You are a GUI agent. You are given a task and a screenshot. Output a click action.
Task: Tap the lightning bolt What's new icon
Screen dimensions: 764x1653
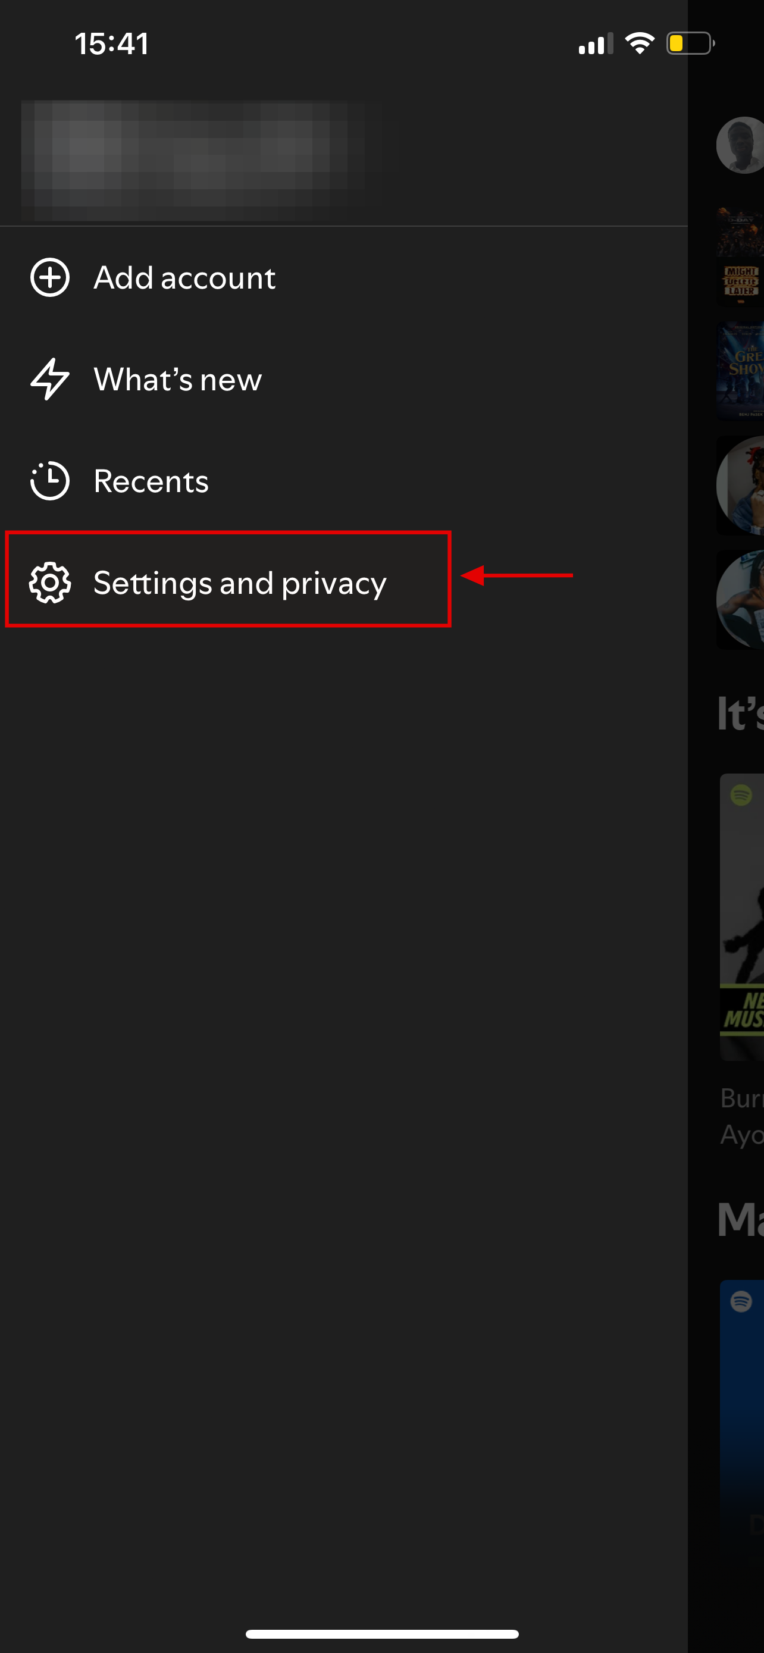[x=50, y=379]
